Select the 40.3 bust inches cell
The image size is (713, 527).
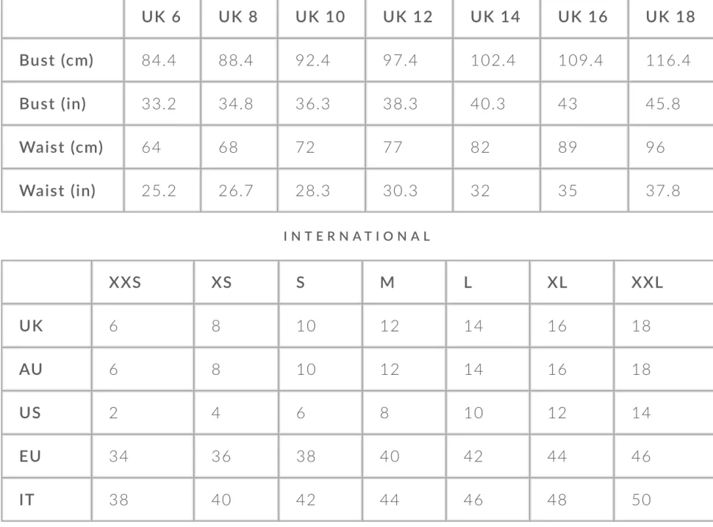point(488,104)
